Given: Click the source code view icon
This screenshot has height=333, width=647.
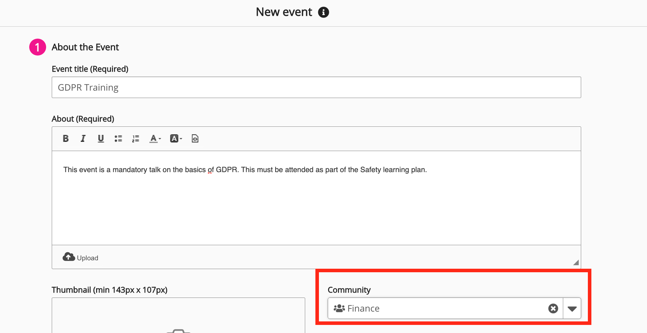Looking at the screenshot, I should [x=195, y=139].
